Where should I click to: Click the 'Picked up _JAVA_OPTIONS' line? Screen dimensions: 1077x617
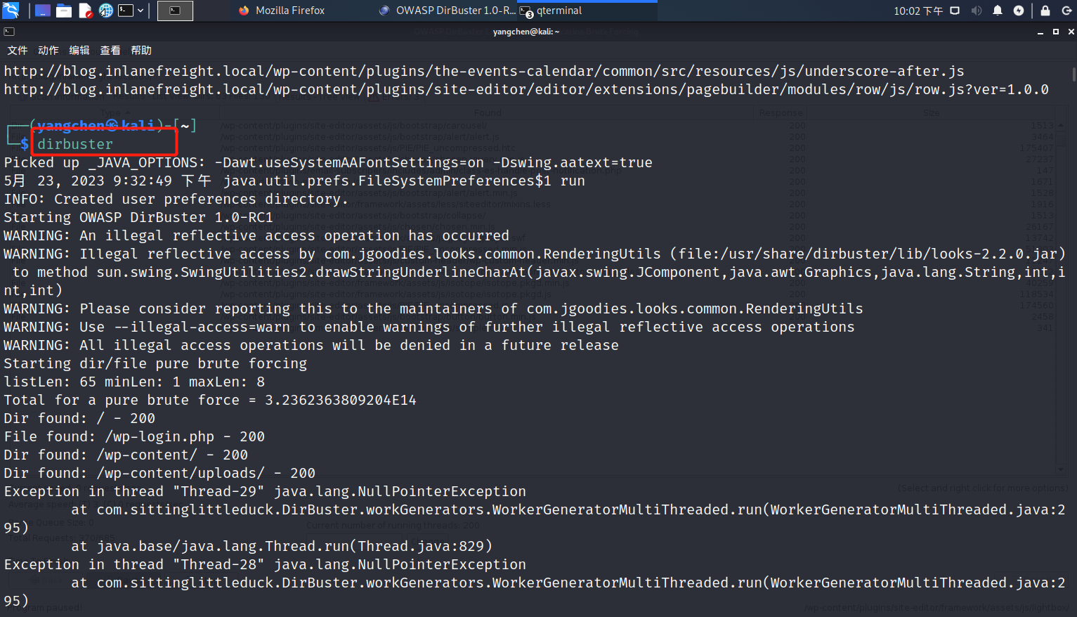pos(328,162)
